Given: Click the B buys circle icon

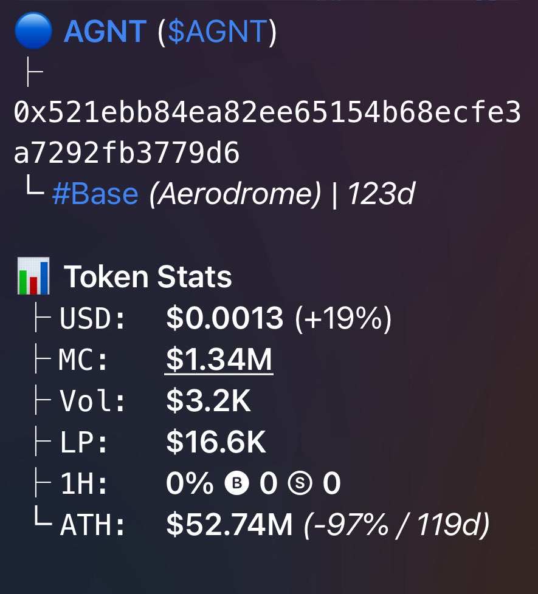Looking at the screenshot, I should pyautogui.click(x=237, y=483).
